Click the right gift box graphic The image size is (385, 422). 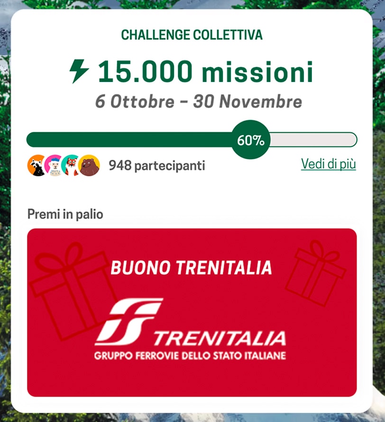(315, 273)
